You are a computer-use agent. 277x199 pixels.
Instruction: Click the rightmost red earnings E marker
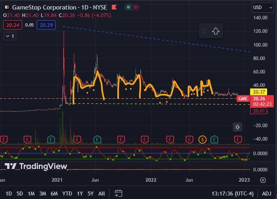[238, 139]
